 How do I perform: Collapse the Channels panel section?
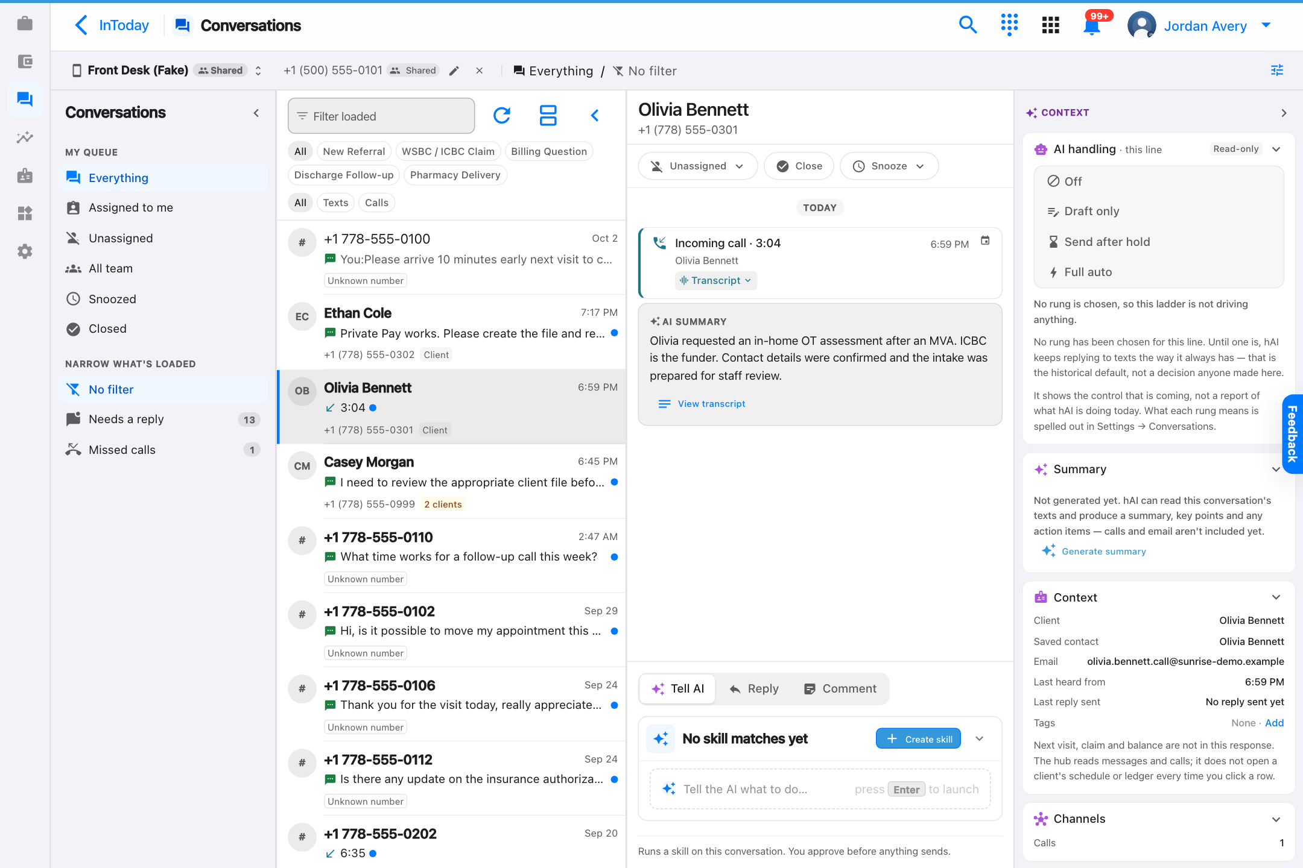point(1276,819)
